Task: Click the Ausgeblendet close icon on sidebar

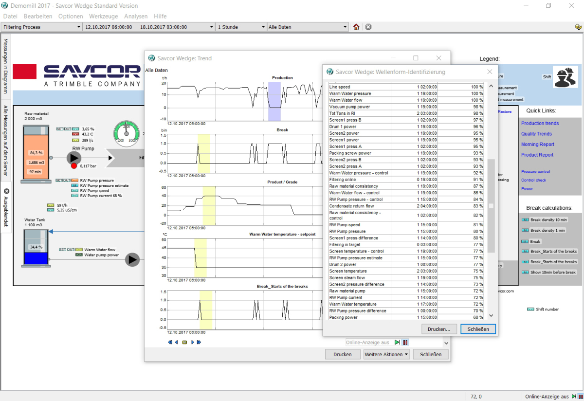Action: tap(6, 192)
